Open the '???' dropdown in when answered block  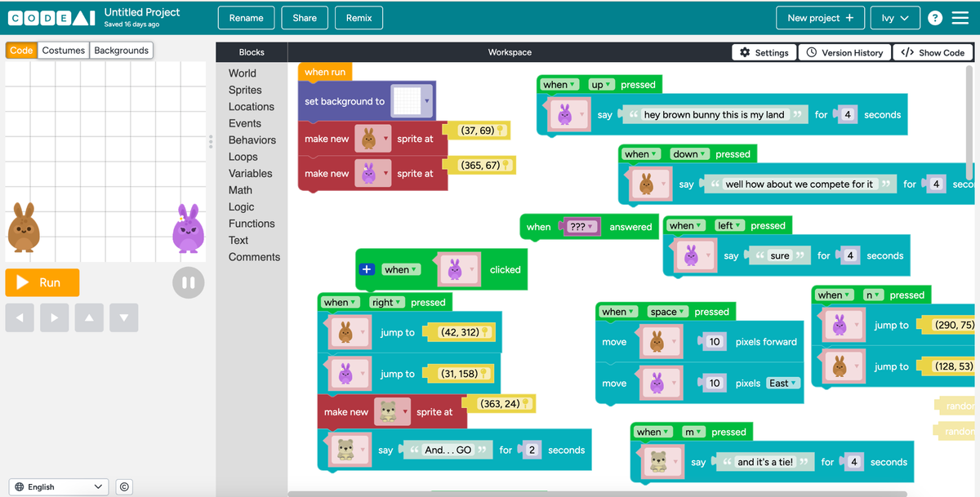pos(581,227)
